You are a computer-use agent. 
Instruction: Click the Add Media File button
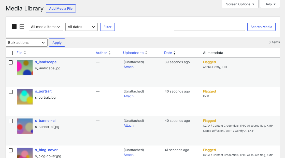coord(61,8)
